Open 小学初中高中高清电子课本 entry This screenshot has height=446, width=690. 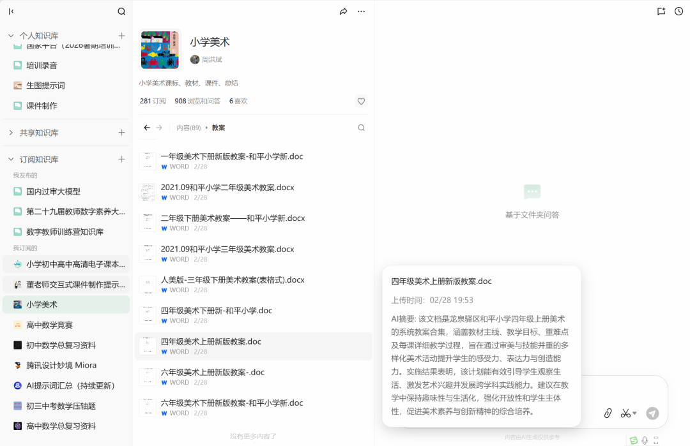coord(66,264)
